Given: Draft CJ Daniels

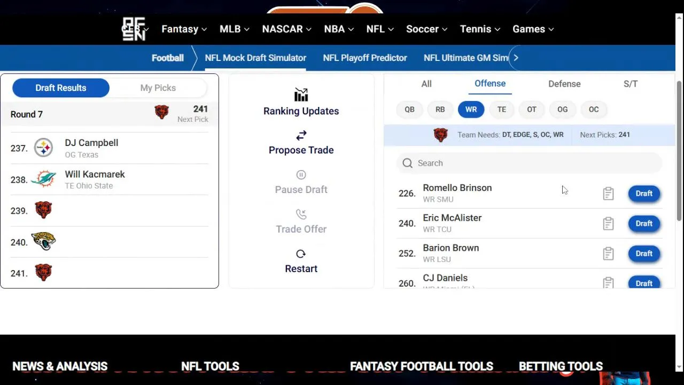Looking at the screenshot, I should point(644,282).
